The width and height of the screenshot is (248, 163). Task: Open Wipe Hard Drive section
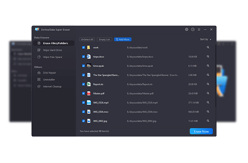point(52,50)
